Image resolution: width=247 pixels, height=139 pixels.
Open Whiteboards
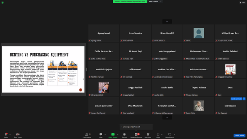(x=170, y=135)
